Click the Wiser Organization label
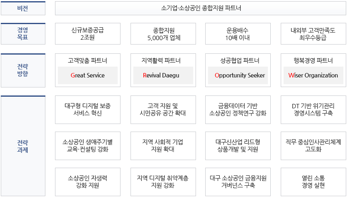 [313, 75]
